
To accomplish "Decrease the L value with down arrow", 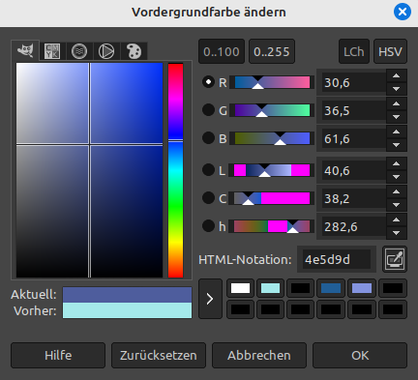I will tap(397, 177).
